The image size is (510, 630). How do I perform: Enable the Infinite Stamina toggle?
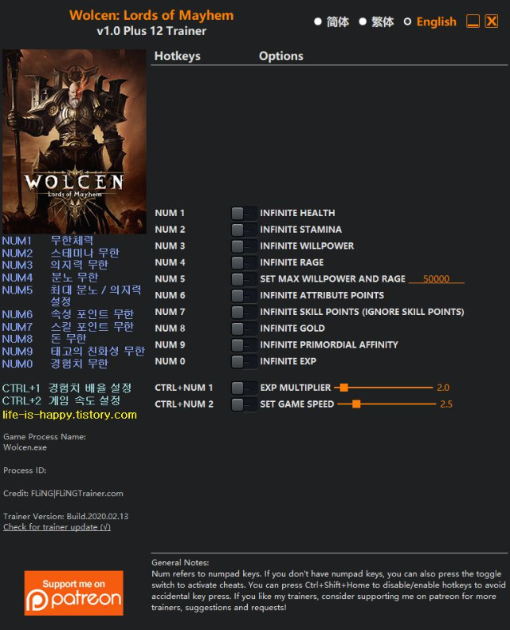coord(244,230)
